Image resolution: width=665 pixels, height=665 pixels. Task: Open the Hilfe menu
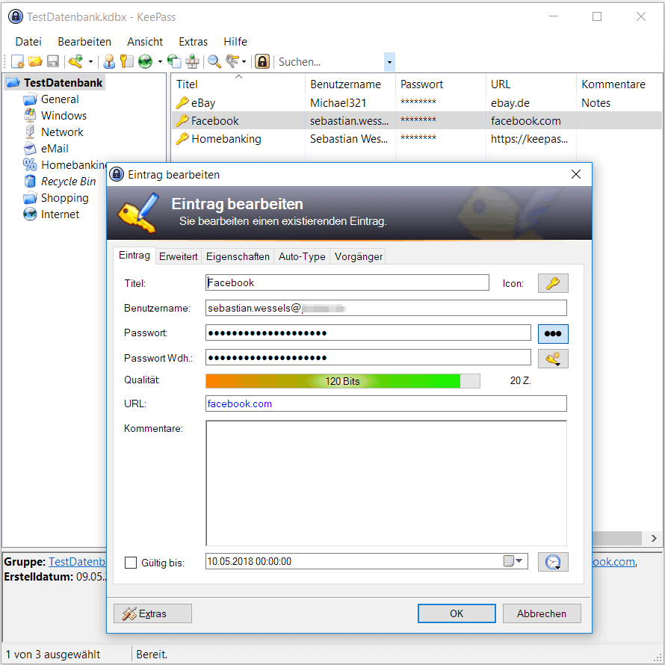tap(235, 42)
